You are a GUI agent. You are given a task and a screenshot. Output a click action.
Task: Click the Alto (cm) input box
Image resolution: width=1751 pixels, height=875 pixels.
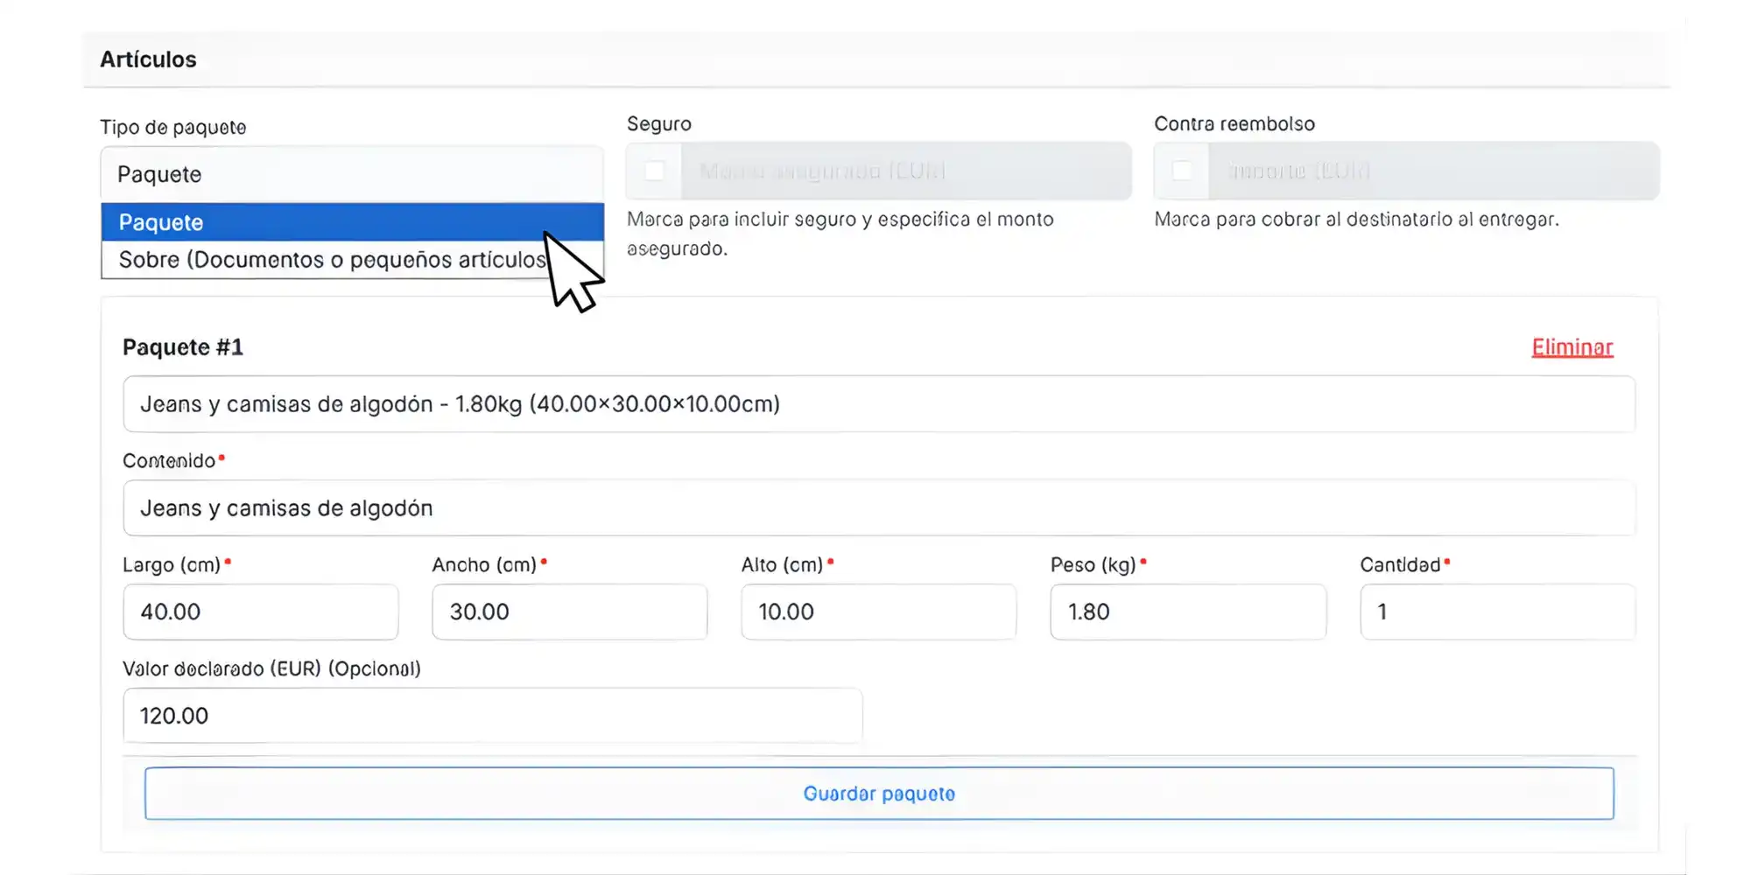(x=878, y=612)
